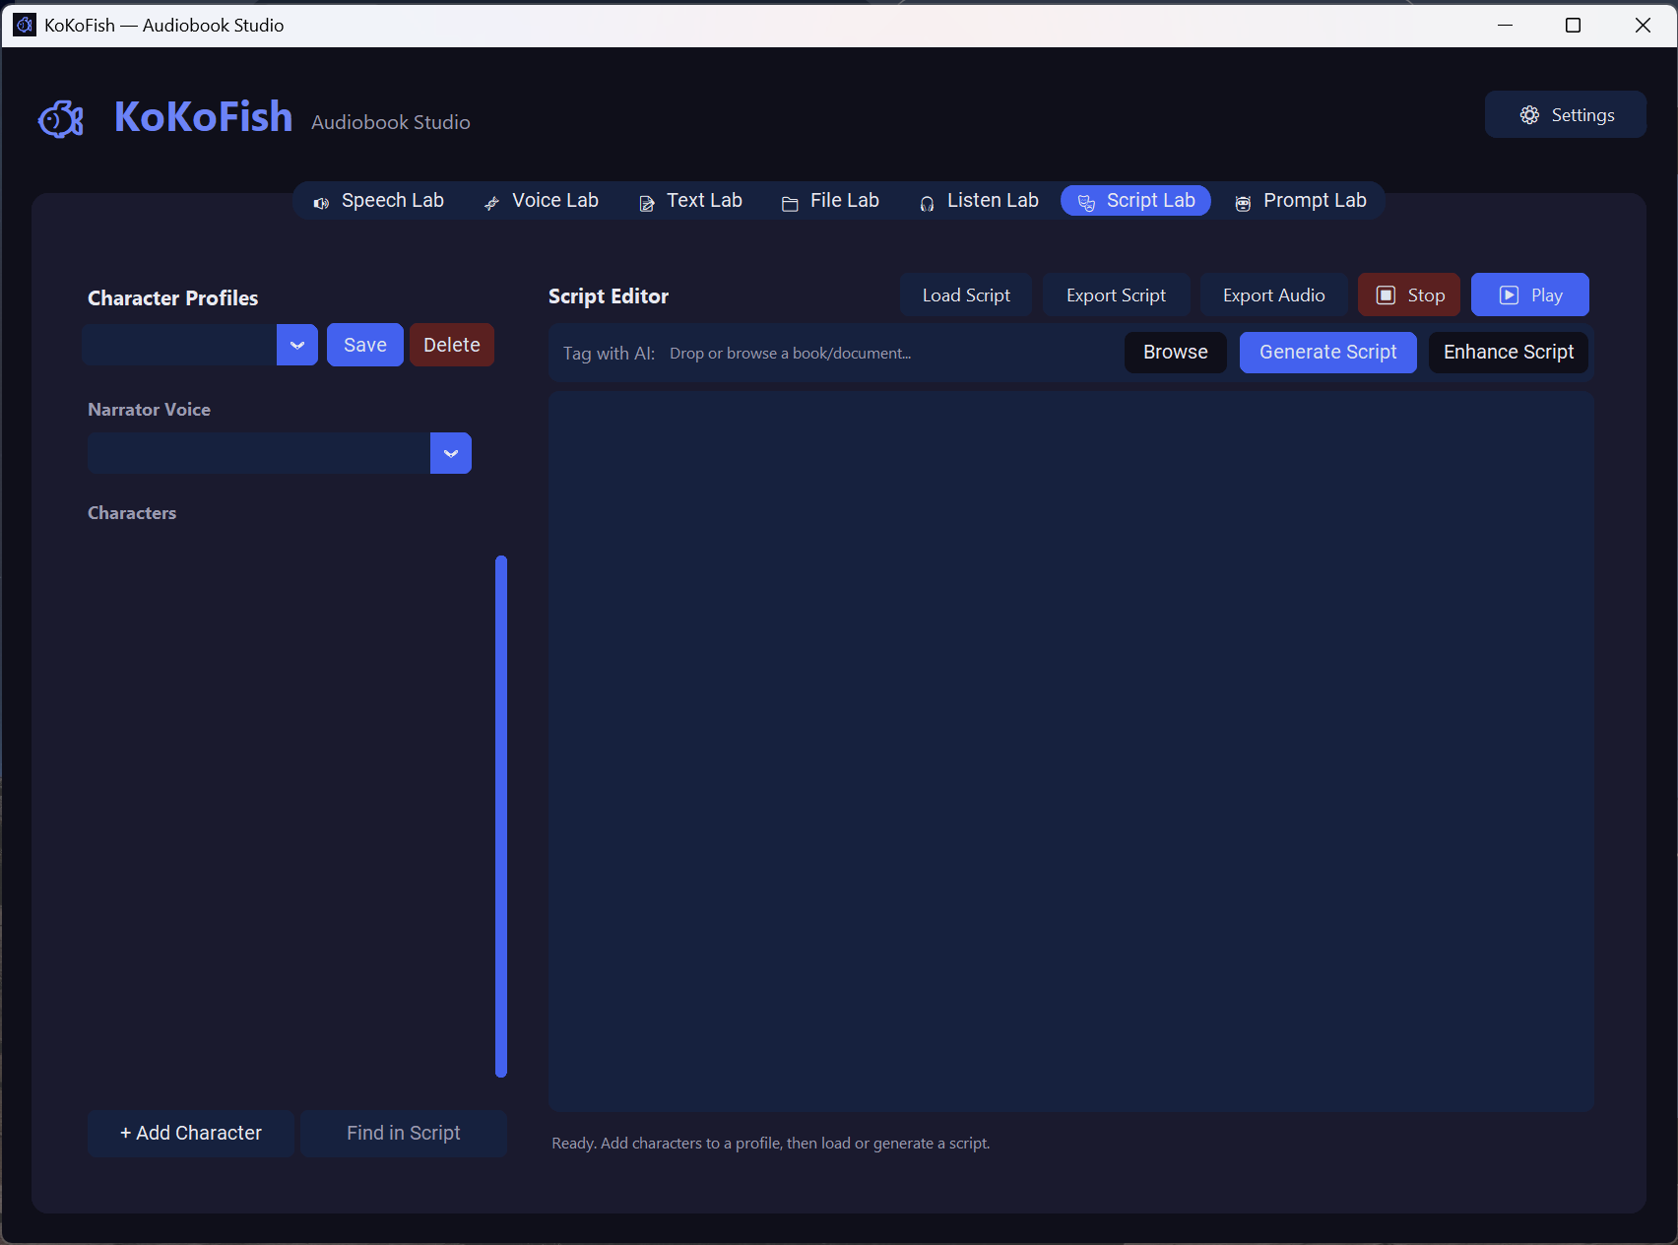
Task: Click the Play triangle icon
Action: [1509, 295]
